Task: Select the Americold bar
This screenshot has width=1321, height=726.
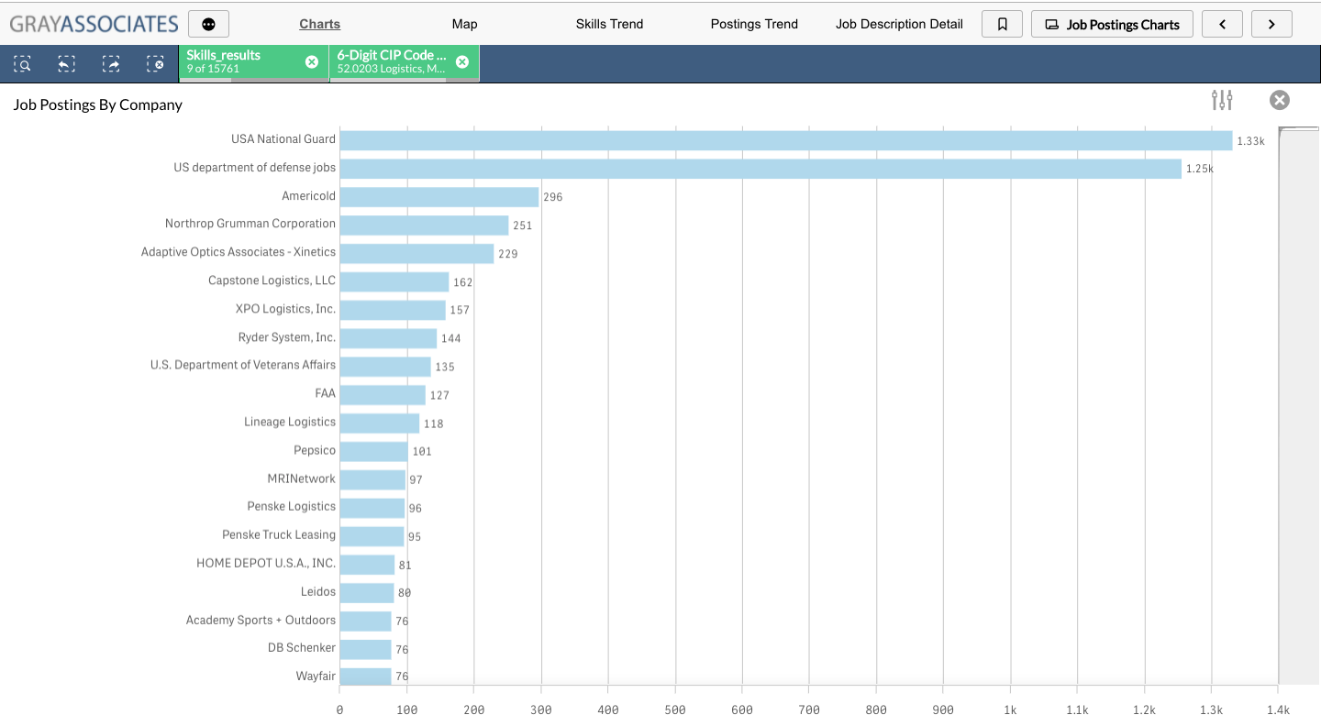Action: (x=439, y=197)
